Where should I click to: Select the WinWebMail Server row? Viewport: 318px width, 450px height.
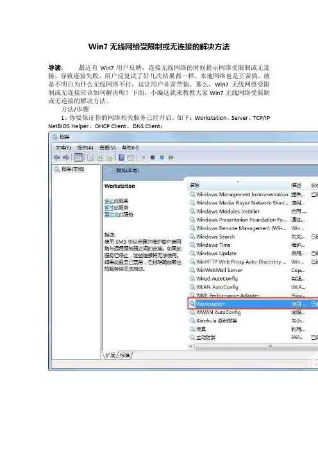[x=253, y=270]
